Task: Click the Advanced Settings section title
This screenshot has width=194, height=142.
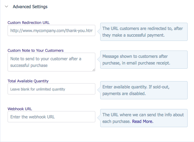Action: 30,6
